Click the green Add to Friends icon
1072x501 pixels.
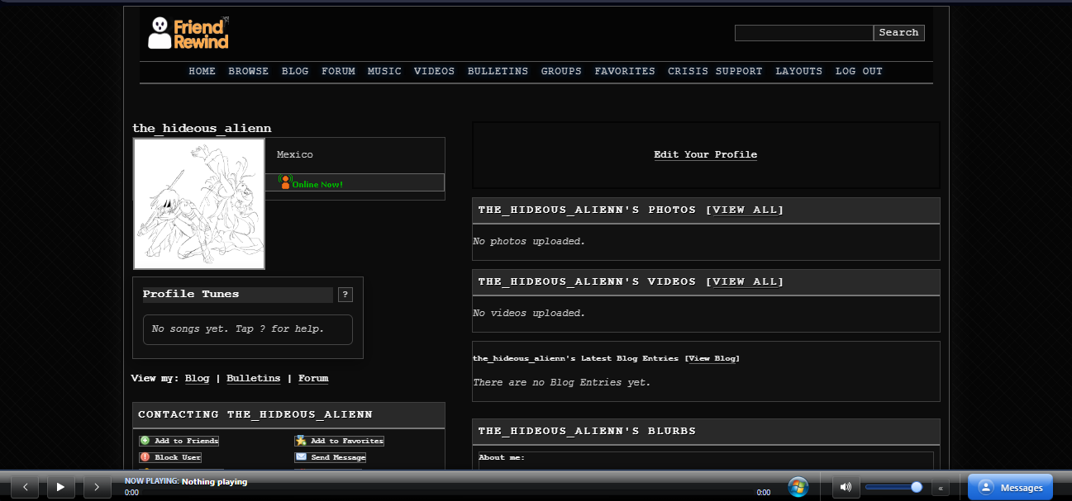[x=145, y=441]
